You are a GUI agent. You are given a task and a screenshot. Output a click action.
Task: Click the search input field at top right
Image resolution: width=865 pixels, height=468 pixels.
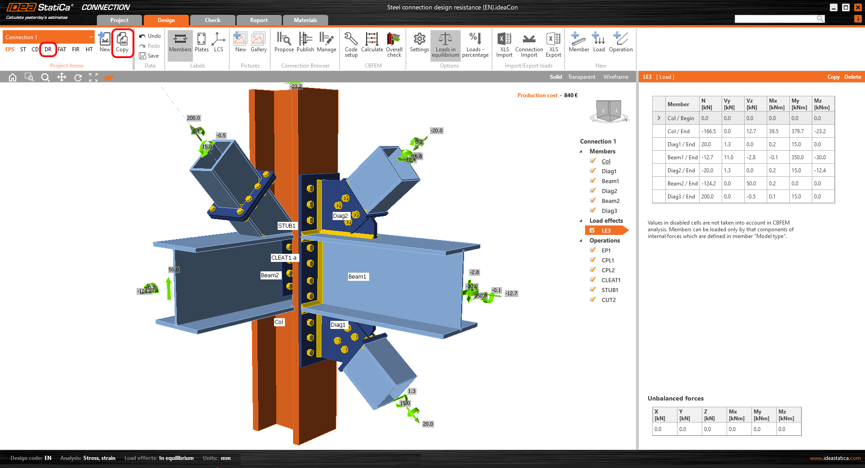(775, 19)
